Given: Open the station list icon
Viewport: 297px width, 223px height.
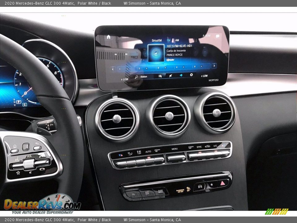Looking at the screenshot, I should click(x=160, y=76).
